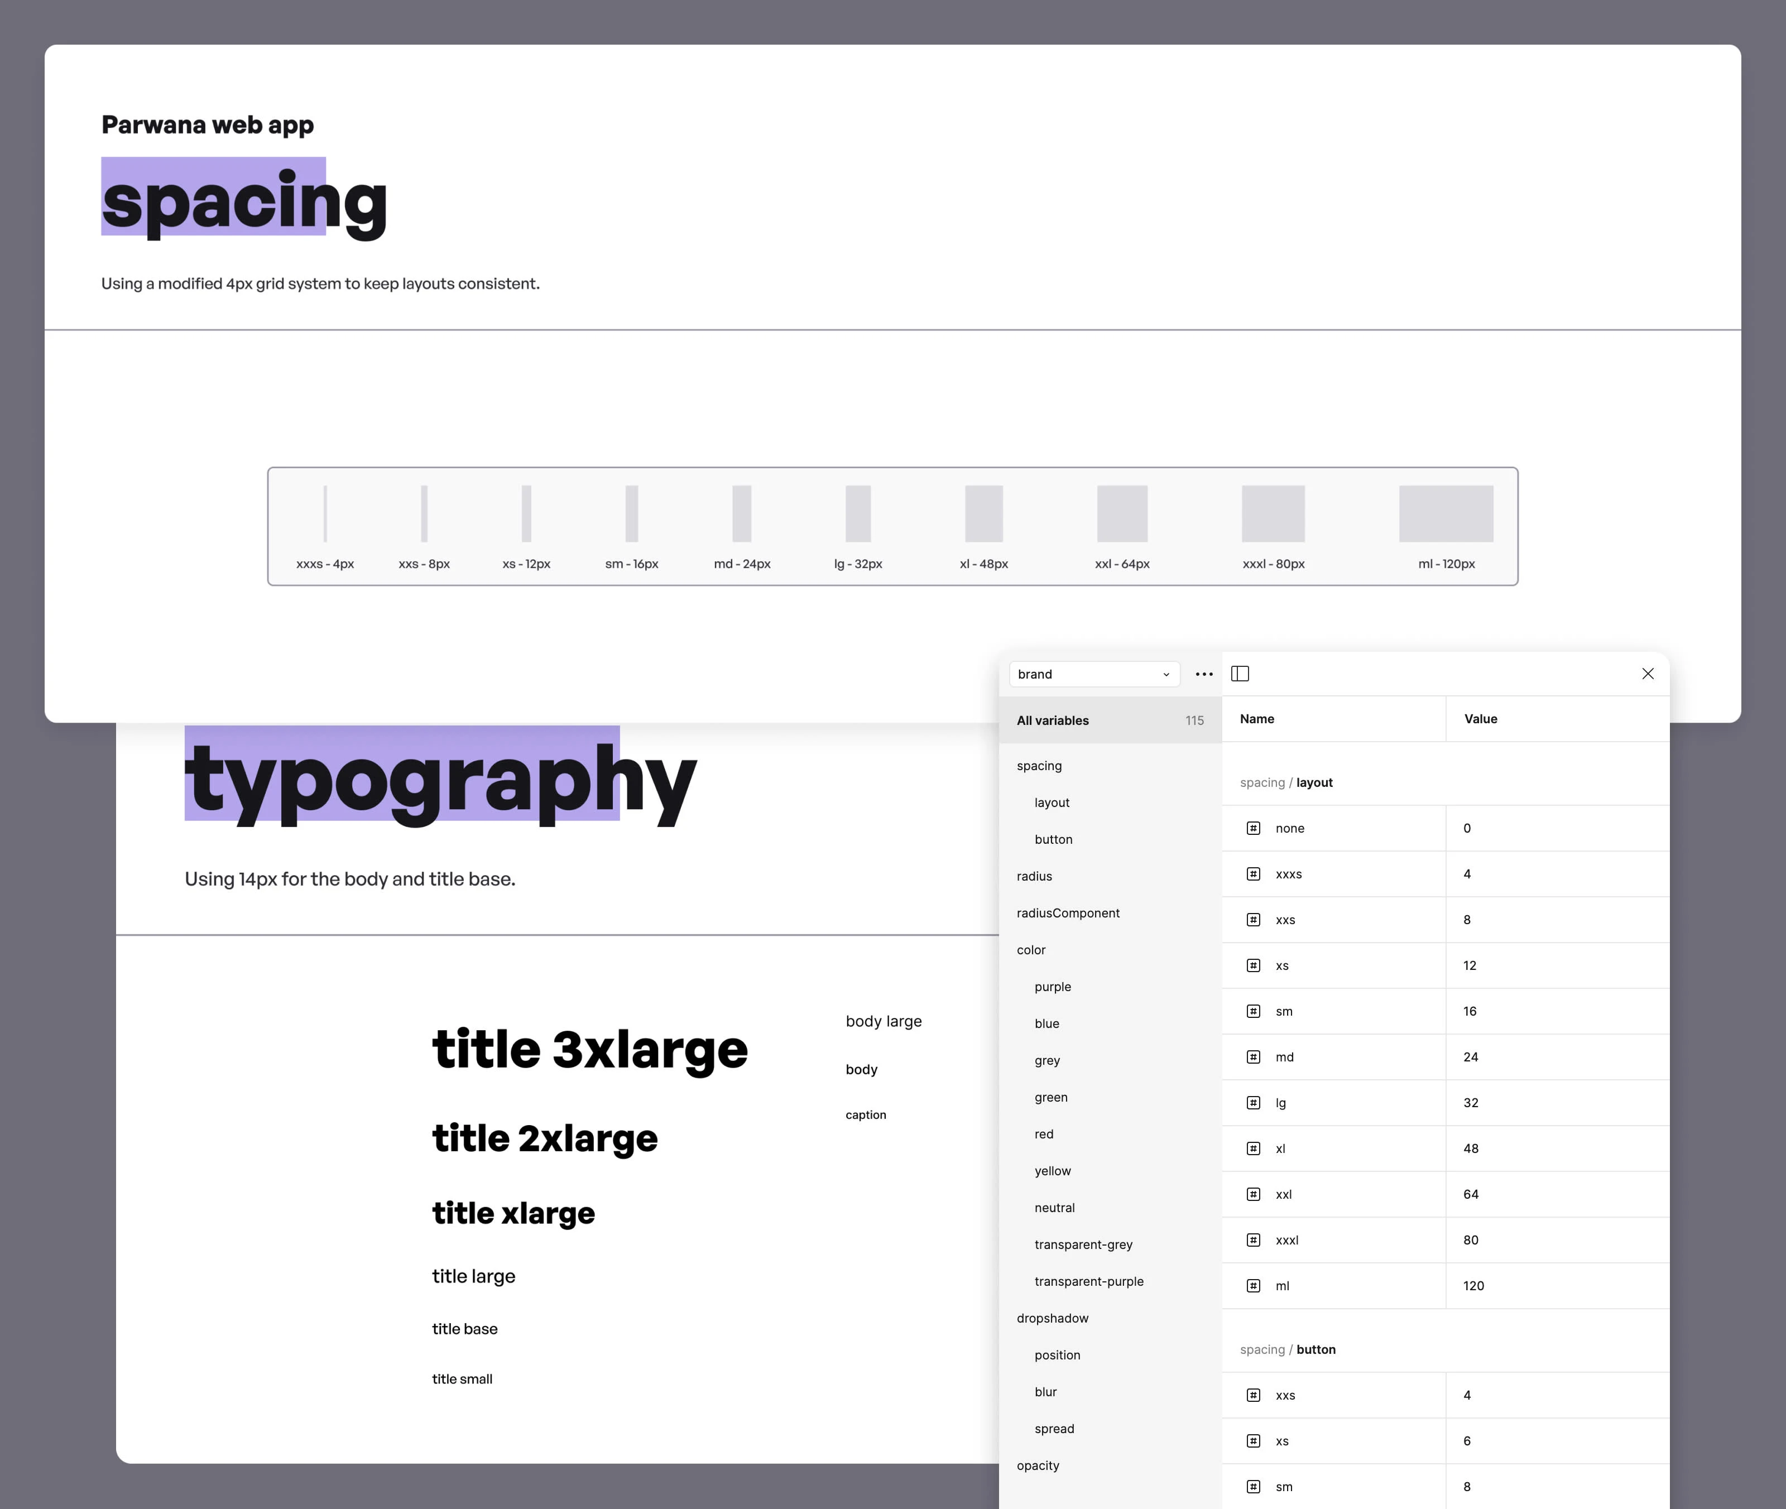Click the 'neutral' color group in sidebar
The height and width of the screenshot is (1509, 1786).
pyautogui.click(x=1053, y=1207)
